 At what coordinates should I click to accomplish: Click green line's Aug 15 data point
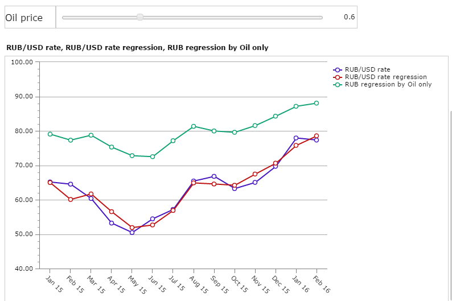[194, 126]
